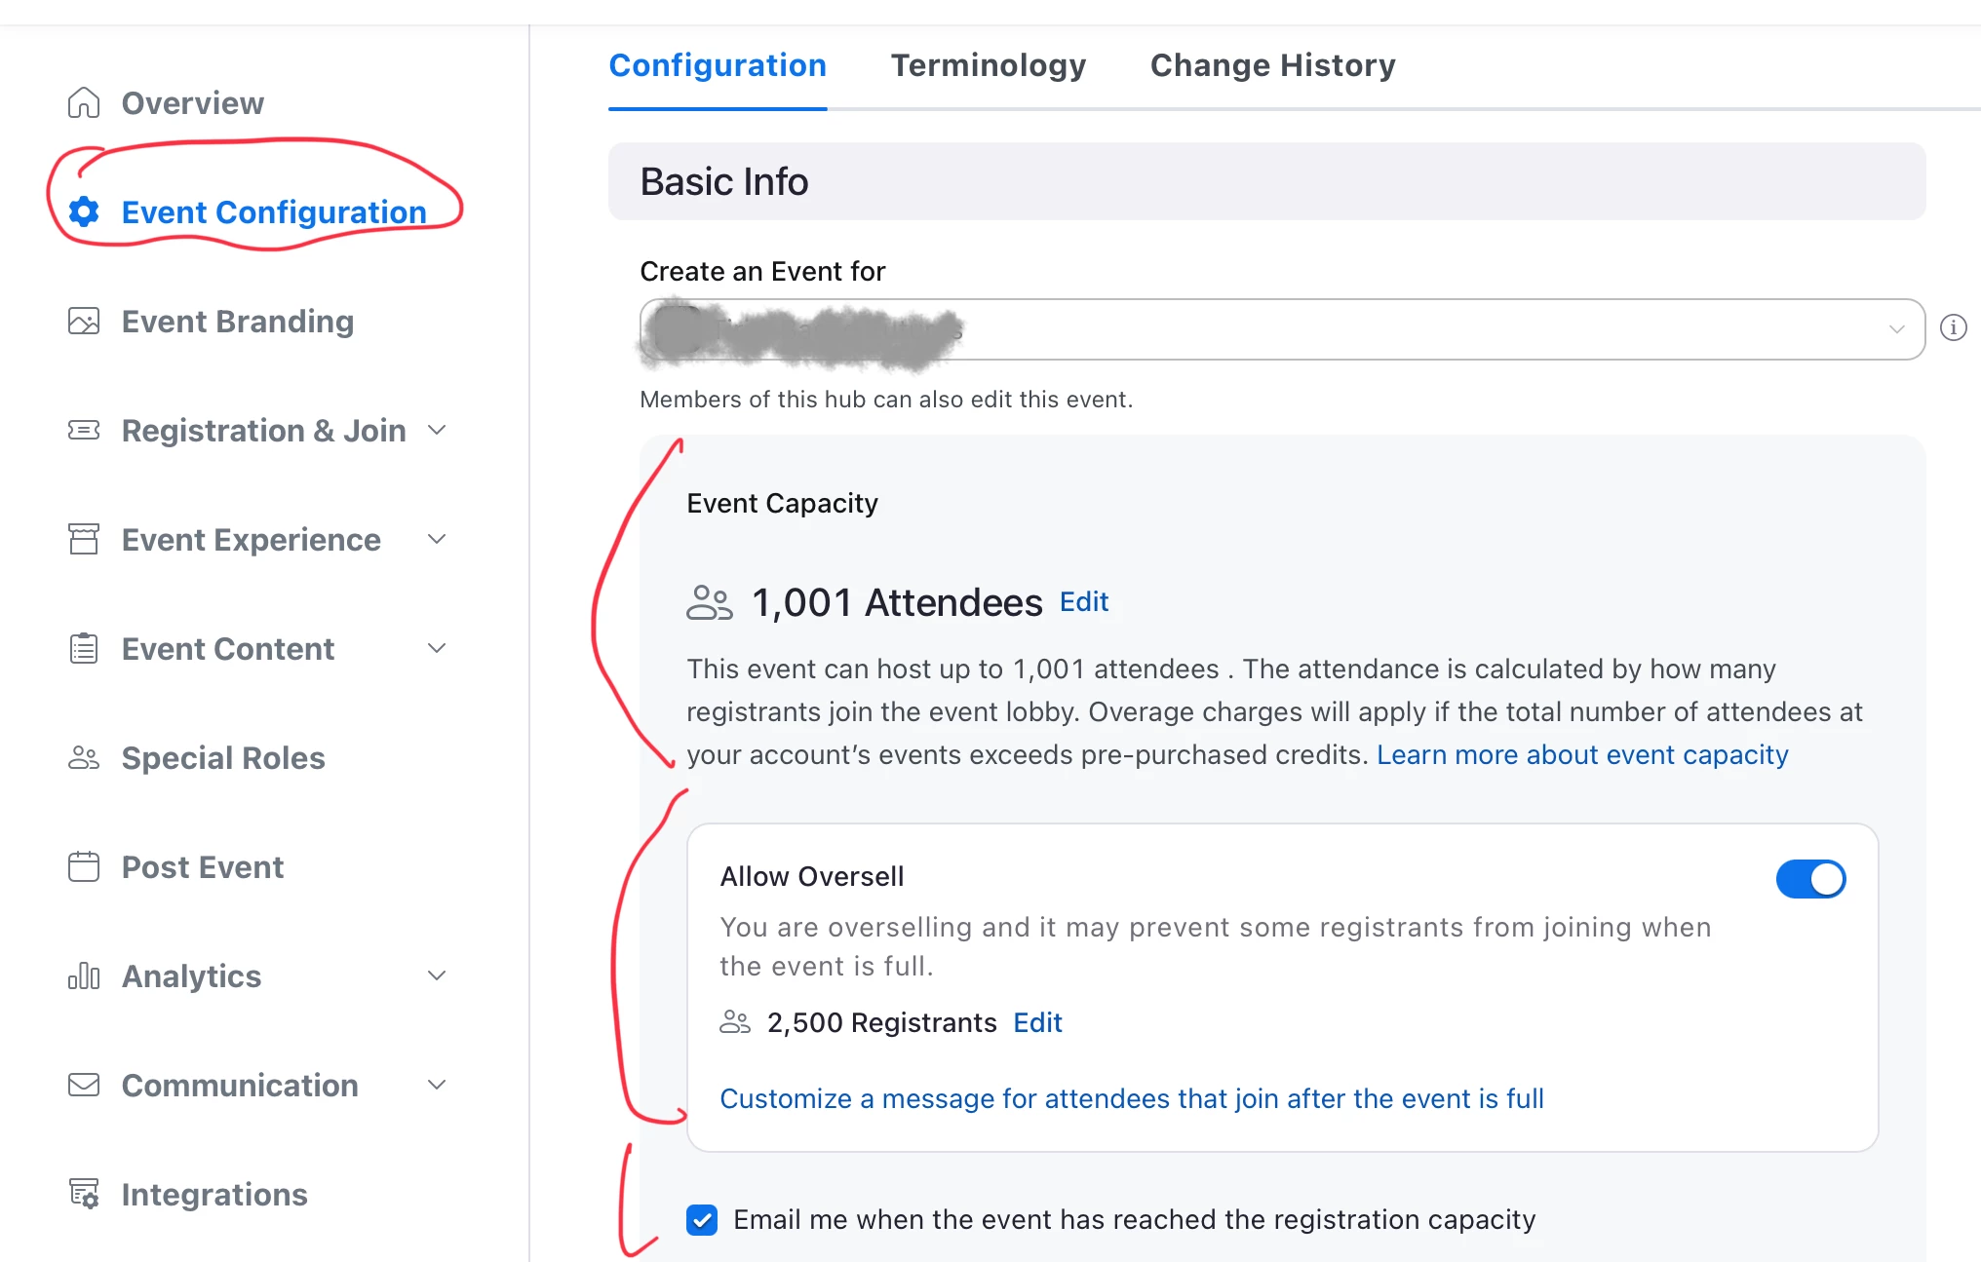Open the Change History tab

[1272, 65]
